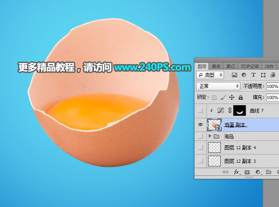Select 图层 12 副本 4 thumbnail
Viewport: 279px width, 207px height.
tap(214, 147)
